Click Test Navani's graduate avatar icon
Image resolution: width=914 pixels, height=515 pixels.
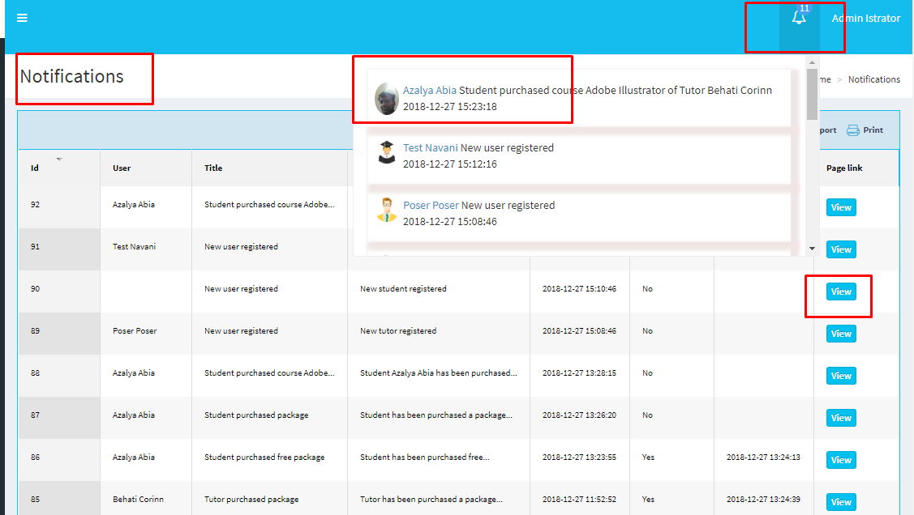pyautogui.click(x=387, y=152)
